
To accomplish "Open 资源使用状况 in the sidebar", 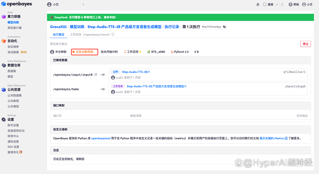I will point(16,130).
